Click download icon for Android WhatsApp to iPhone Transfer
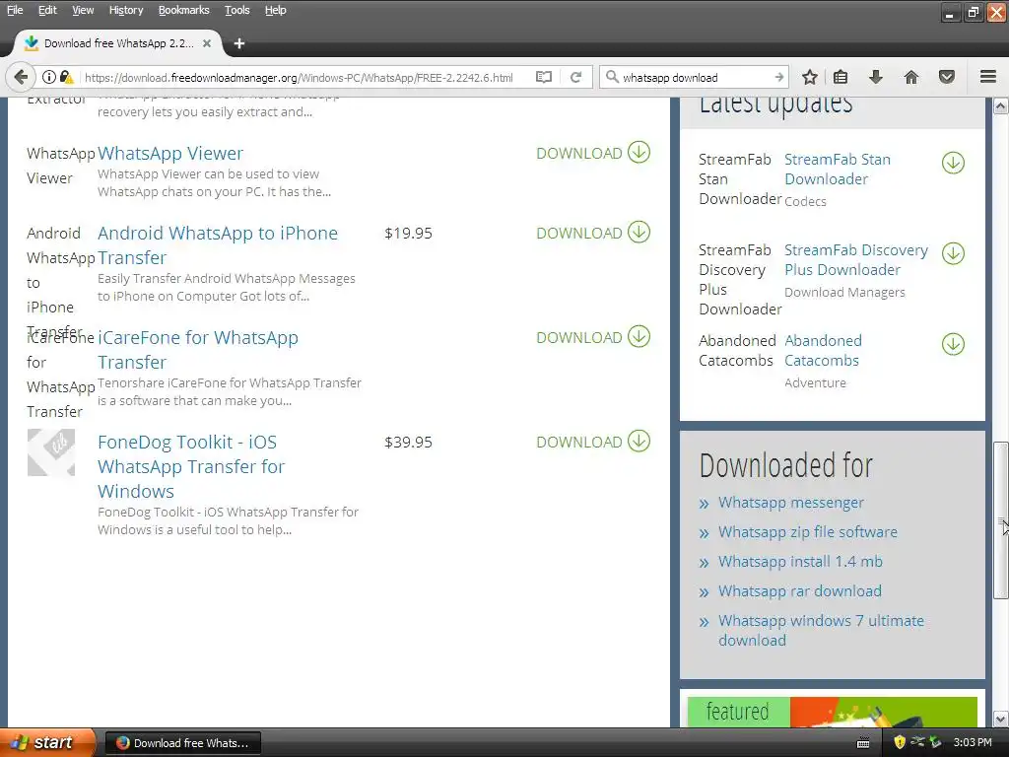Image resolution: width=1009 pixels, height=757 pixels. click(639, 232)
